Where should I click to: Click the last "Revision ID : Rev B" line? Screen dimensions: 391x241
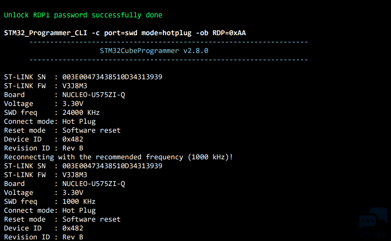pos(43,237)
